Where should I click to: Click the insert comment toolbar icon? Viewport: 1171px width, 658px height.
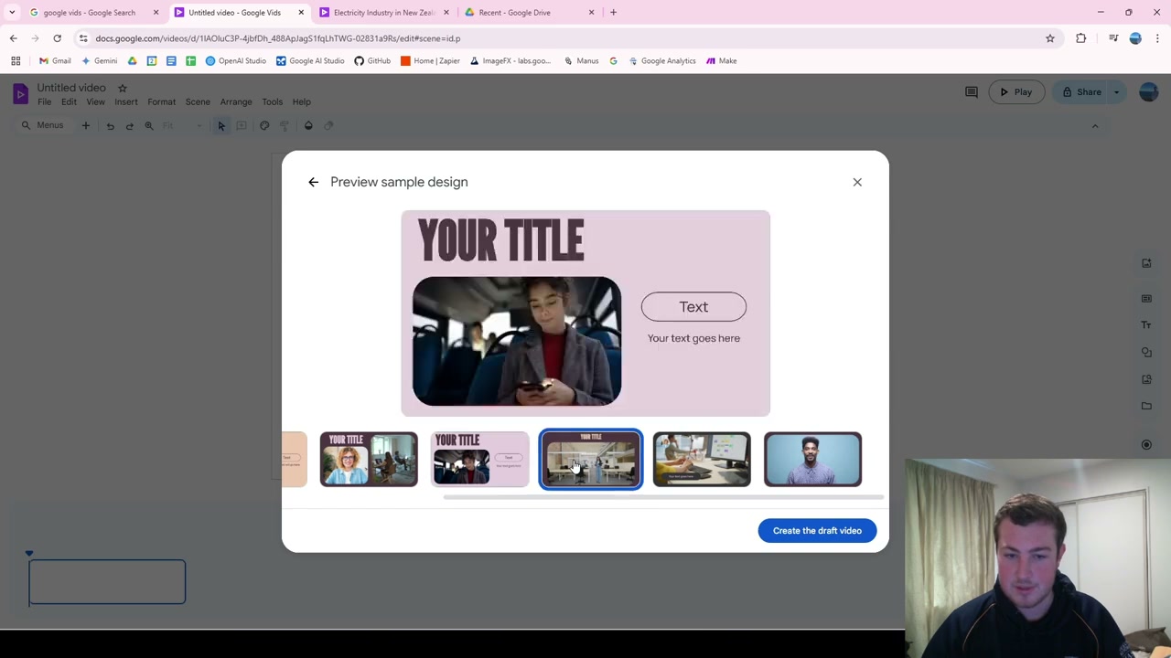pyautogui.click(x=242, y=125)
